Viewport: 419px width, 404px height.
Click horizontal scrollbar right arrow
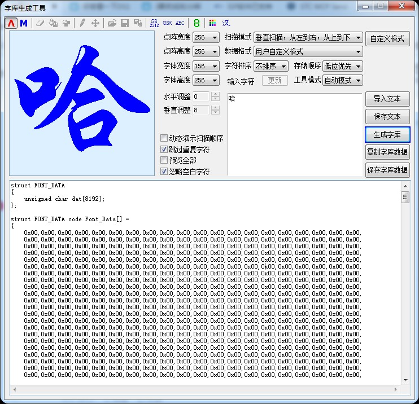396,389
